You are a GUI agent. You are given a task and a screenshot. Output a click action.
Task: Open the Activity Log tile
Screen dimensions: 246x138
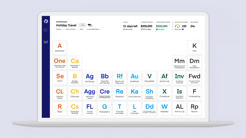click(x=179, y=109)
